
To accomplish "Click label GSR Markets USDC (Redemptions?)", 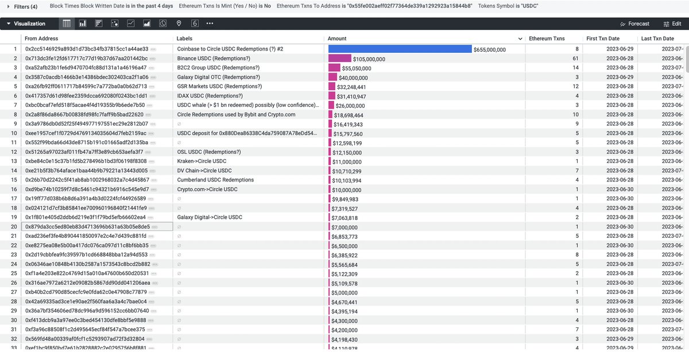I will [220, 87].
